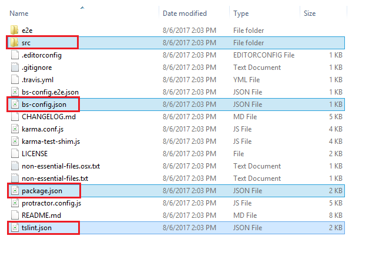Viewport: 369px width, 256px height.
Task: Click the karma.conf.js file icon
Action: coord(15,129)
